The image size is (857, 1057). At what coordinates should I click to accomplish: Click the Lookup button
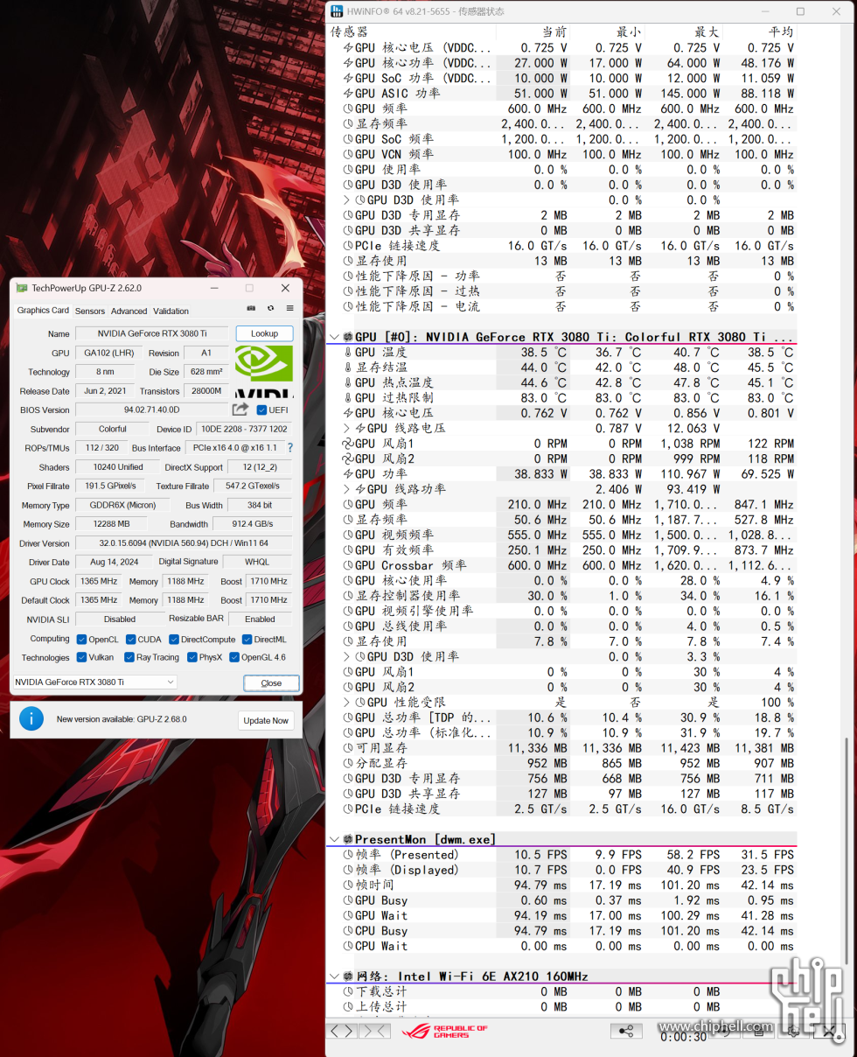264,333
